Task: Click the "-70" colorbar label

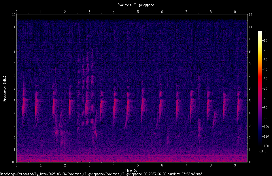Action: coord(265,98)
